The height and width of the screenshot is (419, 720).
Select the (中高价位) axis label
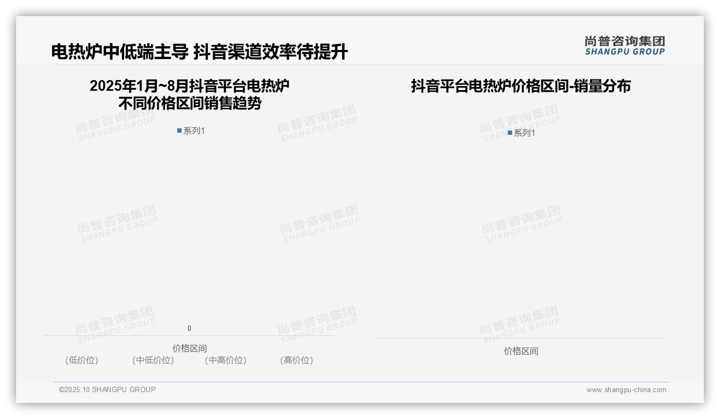tap(226, 360)
